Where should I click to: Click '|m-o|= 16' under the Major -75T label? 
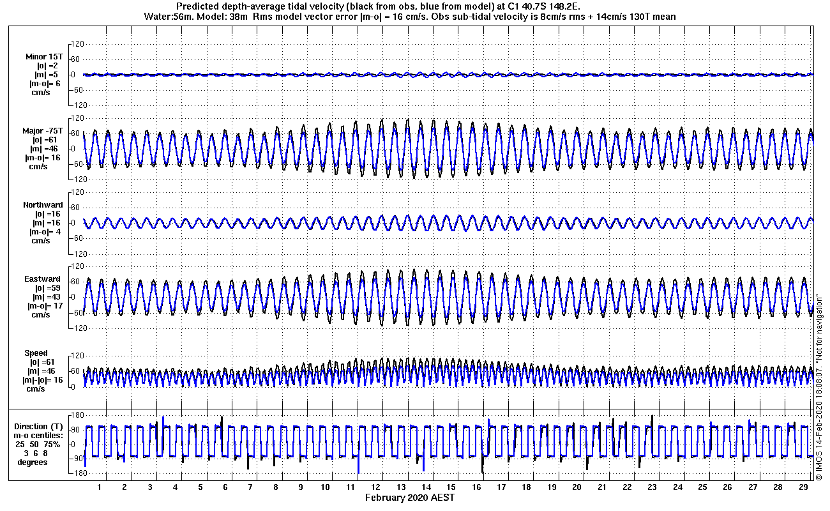(x=43, y=158)
